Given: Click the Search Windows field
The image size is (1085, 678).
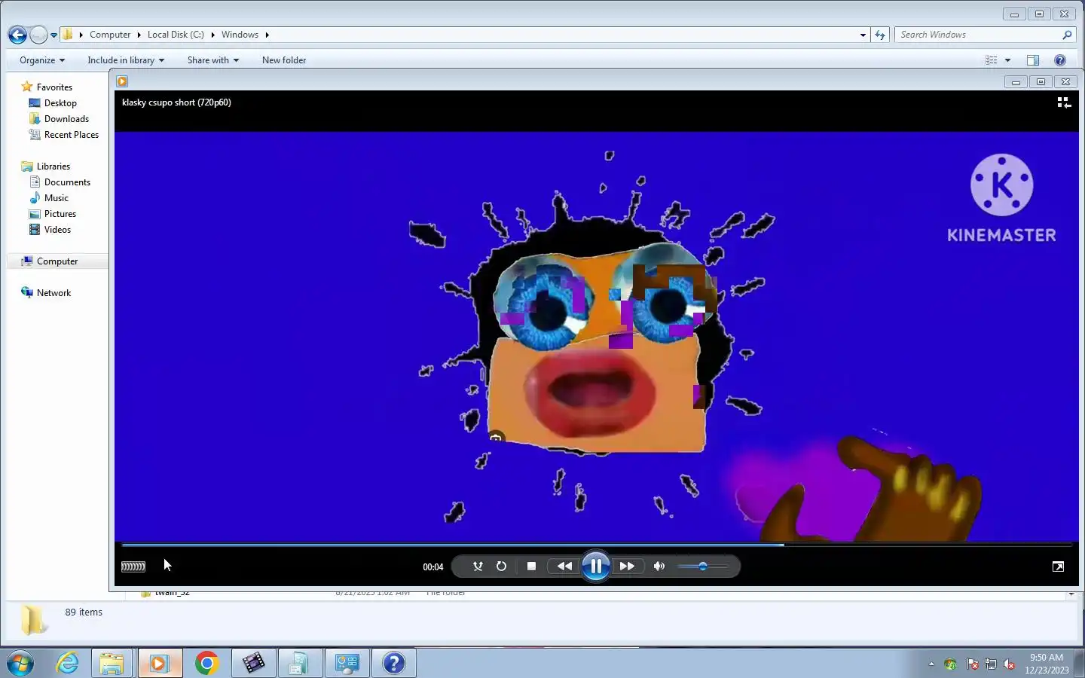Looking at the screenshot, I should click(x=976, y=35).
